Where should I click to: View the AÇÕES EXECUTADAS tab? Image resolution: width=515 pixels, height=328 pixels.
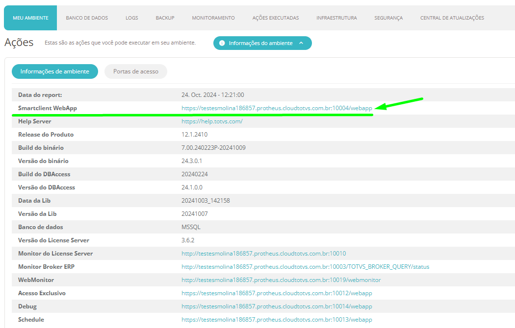point(275,18)
